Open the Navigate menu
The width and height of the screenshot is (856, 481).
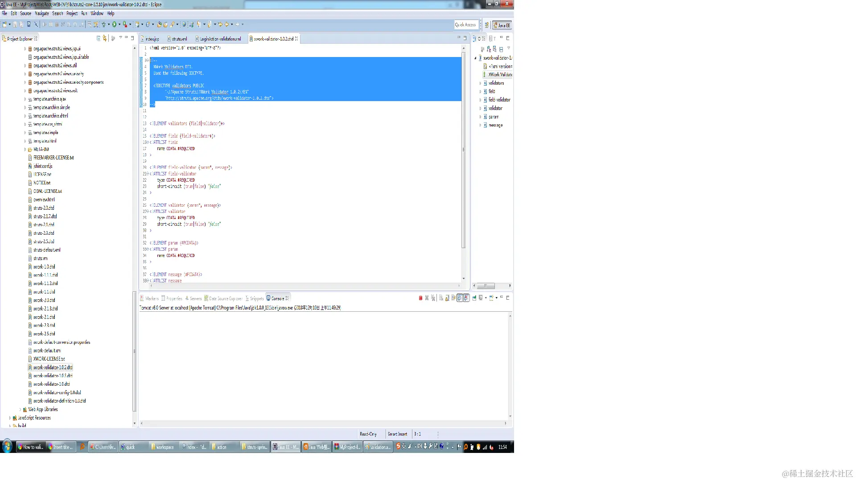point(41,13)
